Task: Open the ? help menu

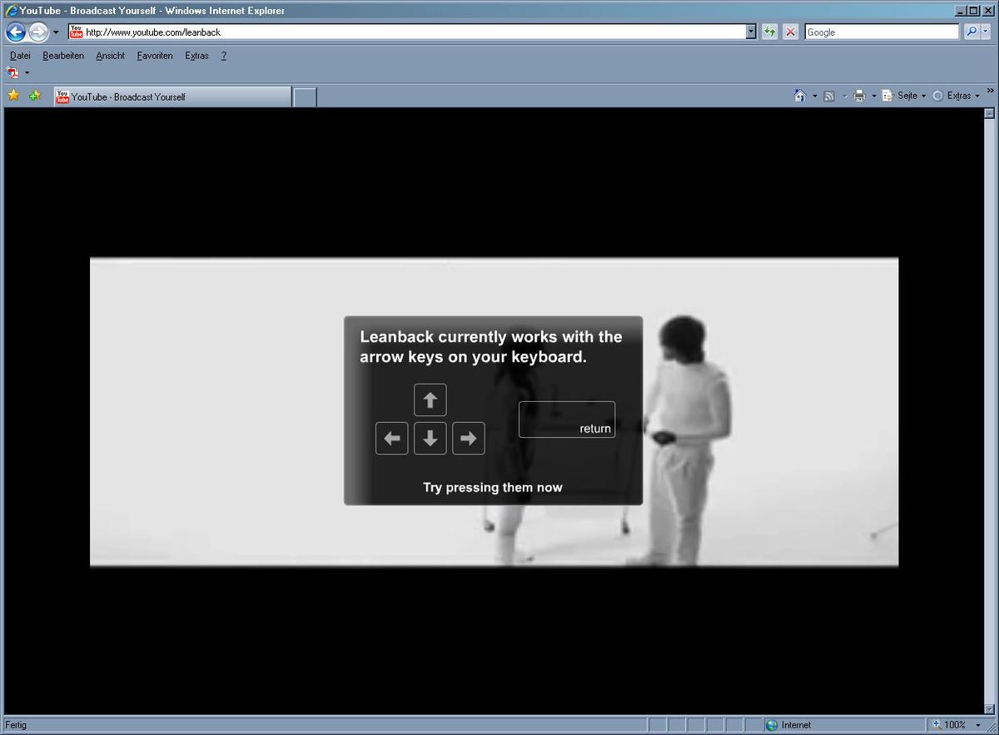Action: (x=224, y=56)
